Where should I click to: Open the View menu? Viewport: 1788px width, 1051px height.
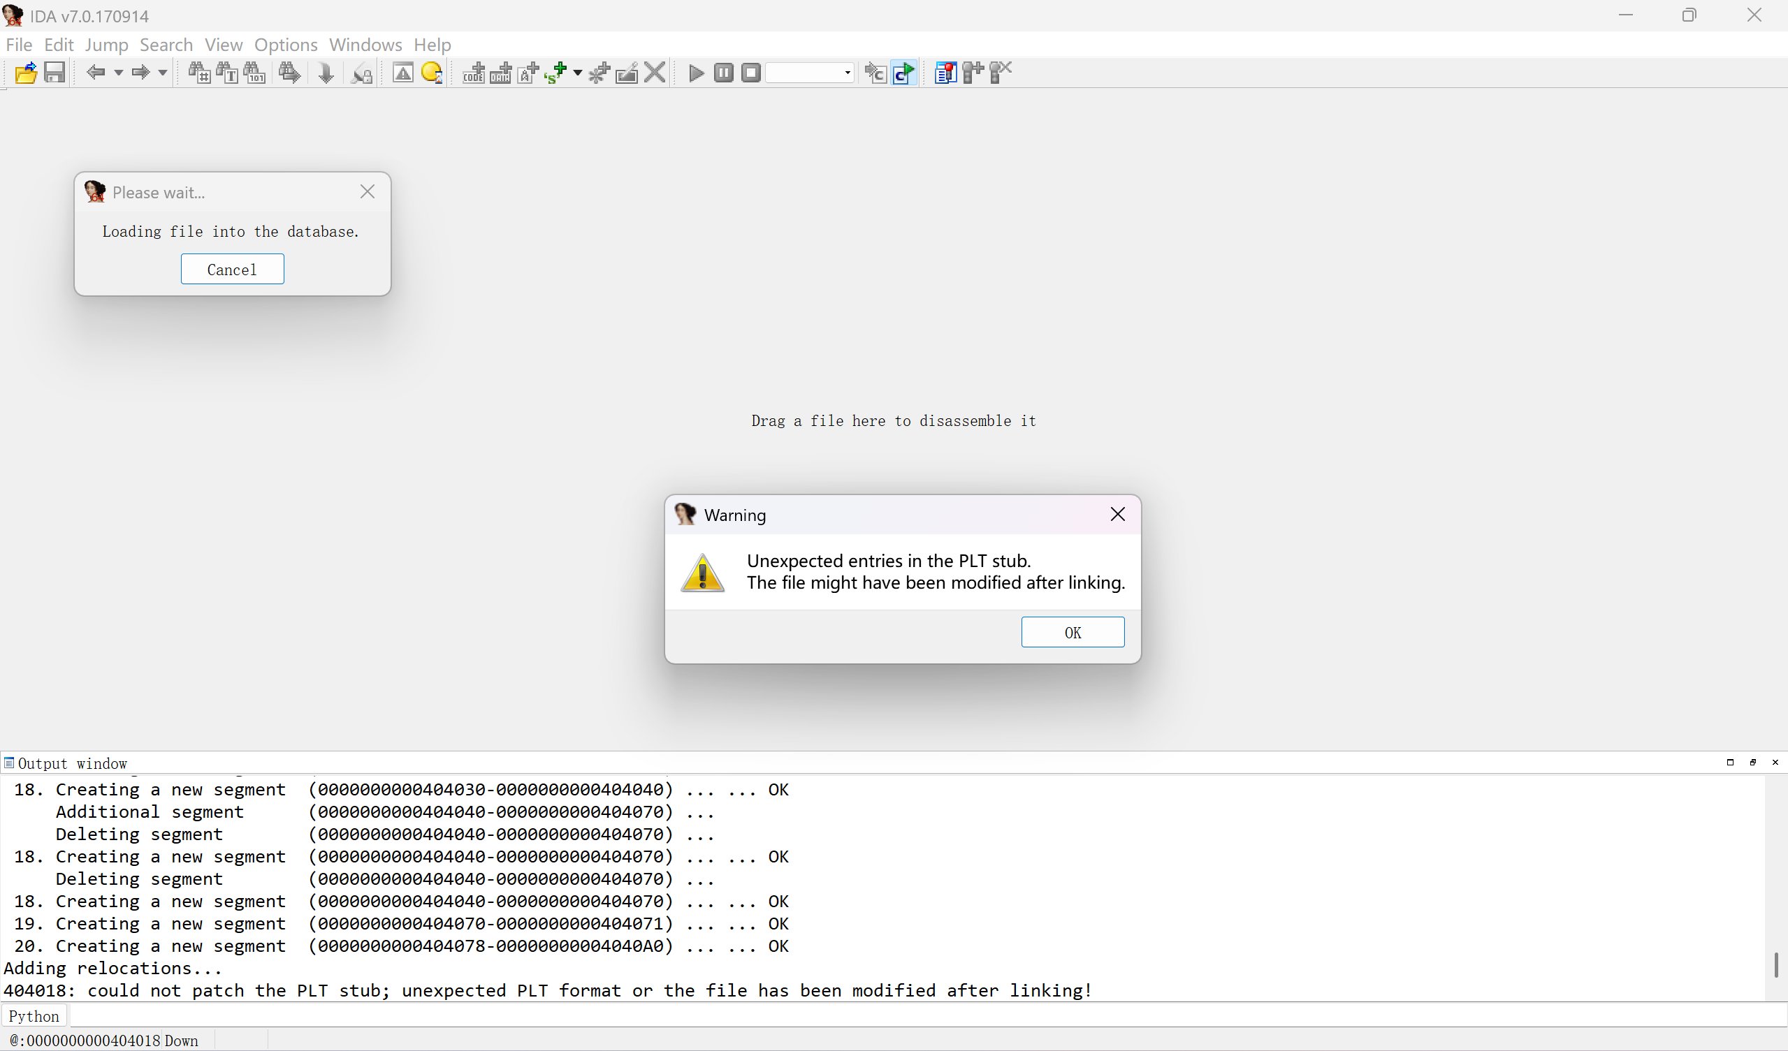coord(224,45)
